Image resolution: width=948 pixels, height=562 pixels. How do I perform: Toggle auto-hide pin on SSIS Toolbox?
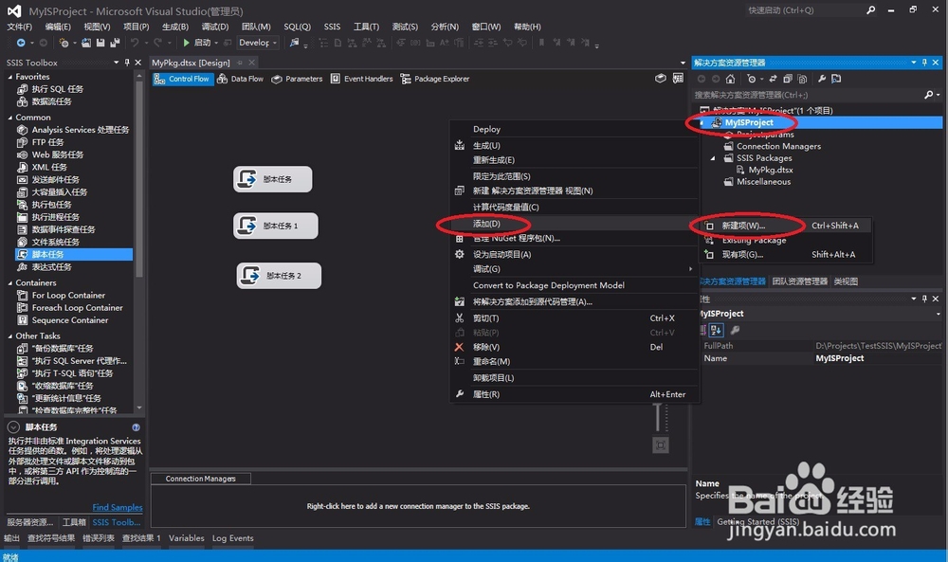(x=127, y=63)
